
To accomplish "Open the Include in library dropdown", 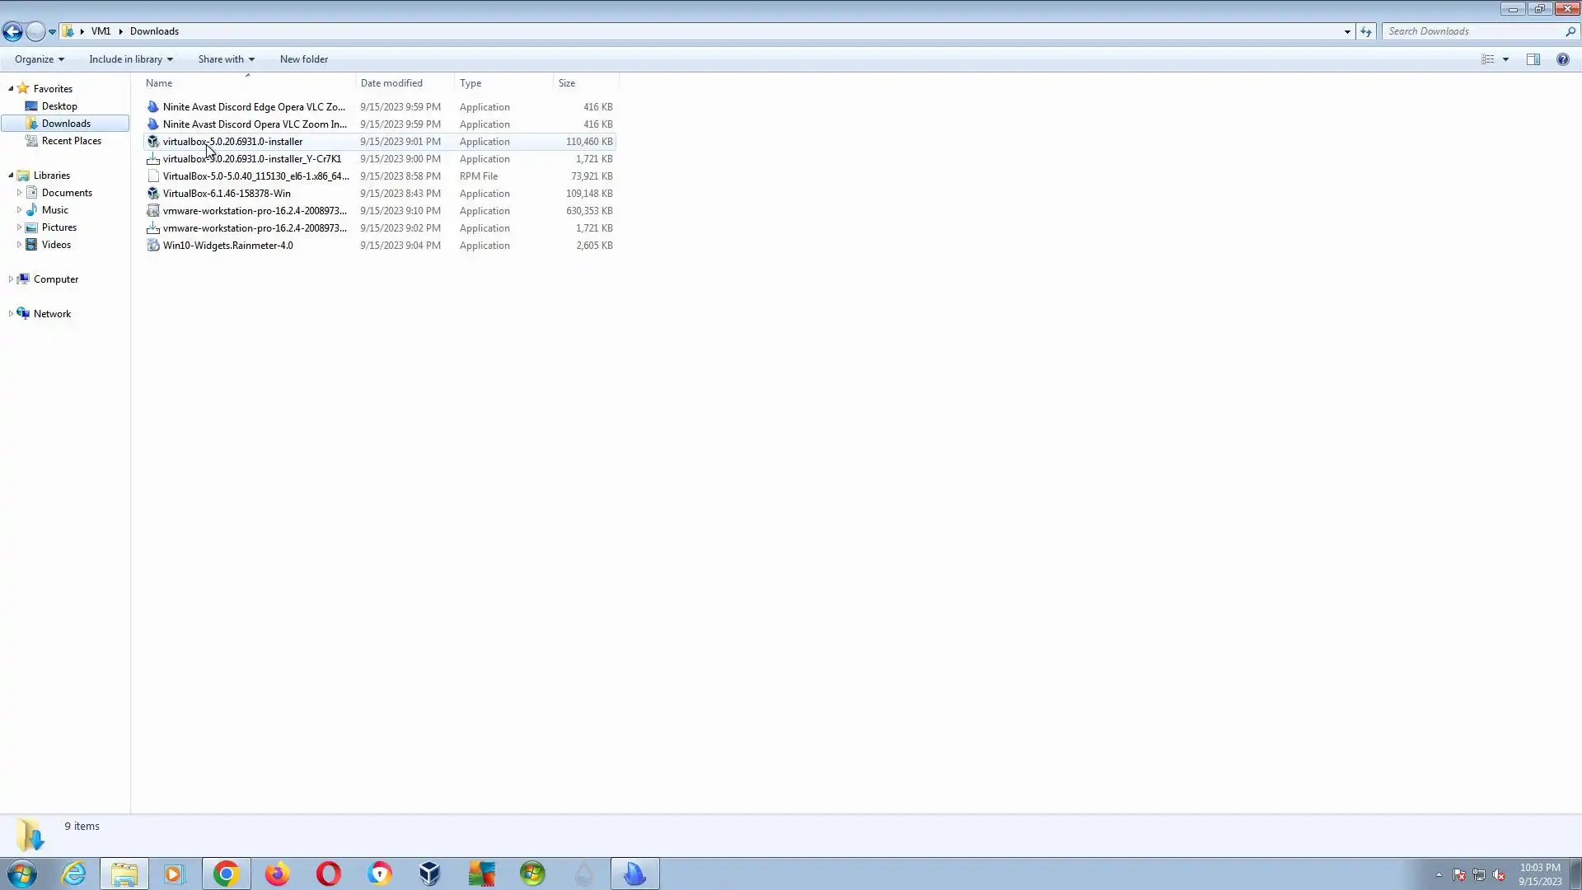I will 130,59.
